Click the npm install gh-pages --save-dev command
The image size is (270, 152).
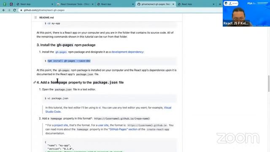pyautogui.click(x=69, y=61)
